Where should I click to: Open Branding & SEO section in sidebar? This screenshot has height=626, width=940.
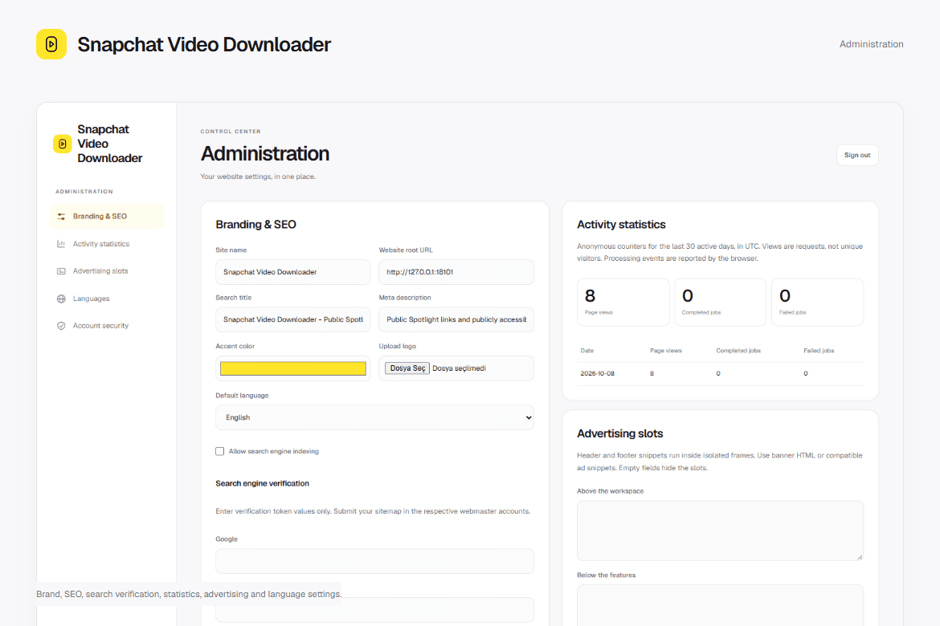pos(106,216)
